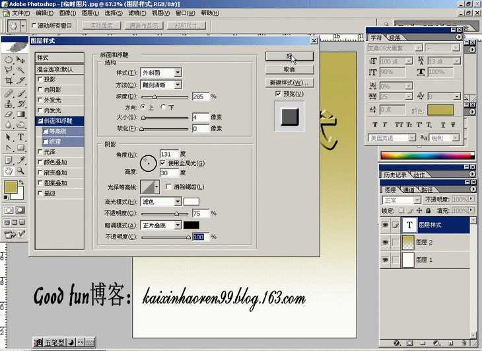Click the highlight color white swatch
Image resolution: width=482 pixels, height=351 pixels.
191,202
